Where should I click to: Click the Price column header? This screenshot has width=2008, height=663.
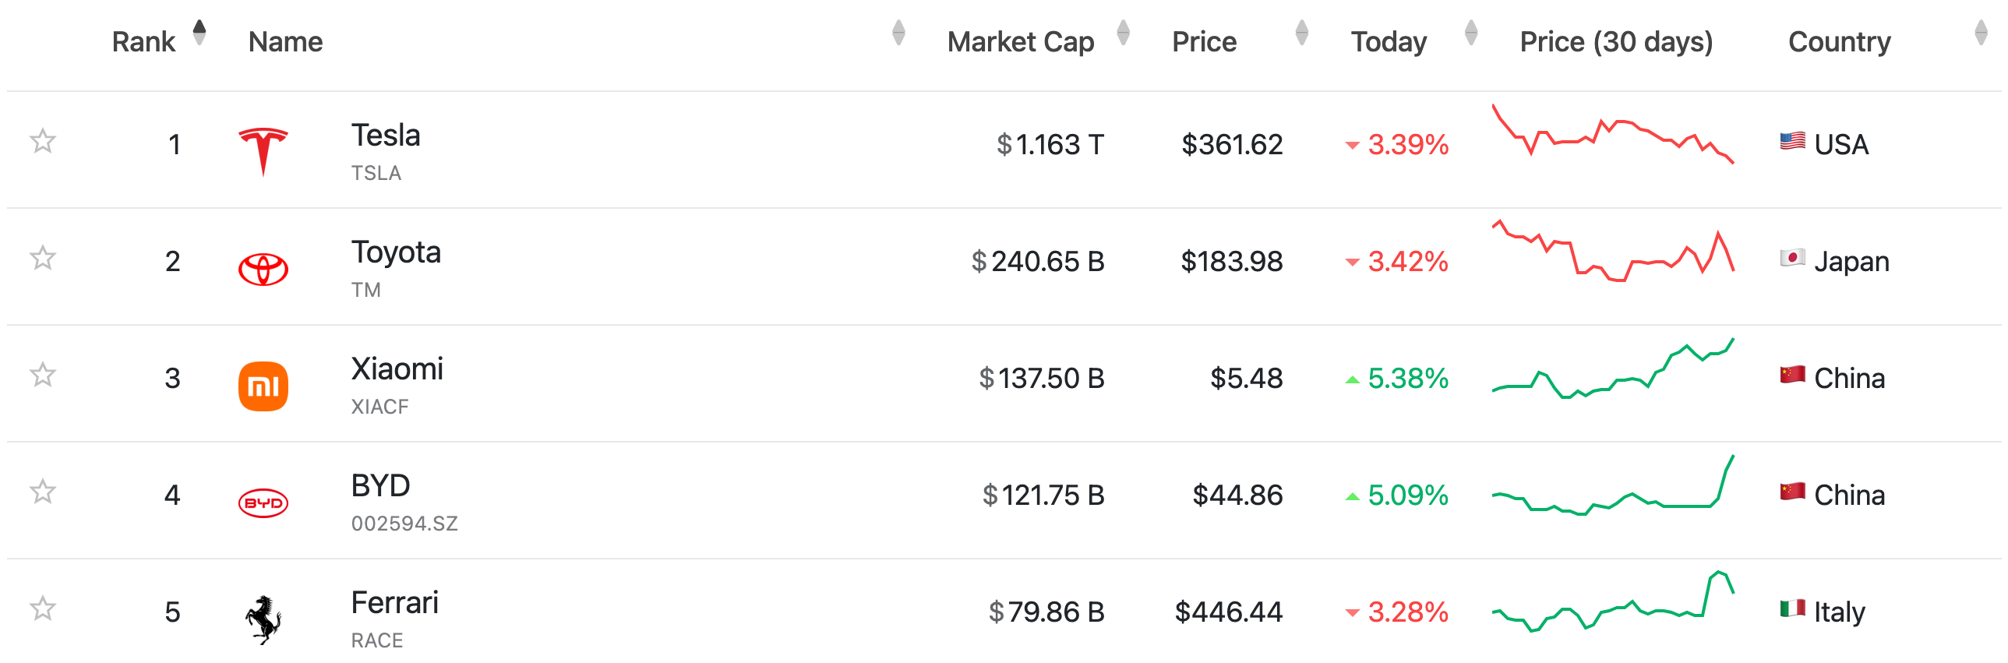[x=1205, y=42]
